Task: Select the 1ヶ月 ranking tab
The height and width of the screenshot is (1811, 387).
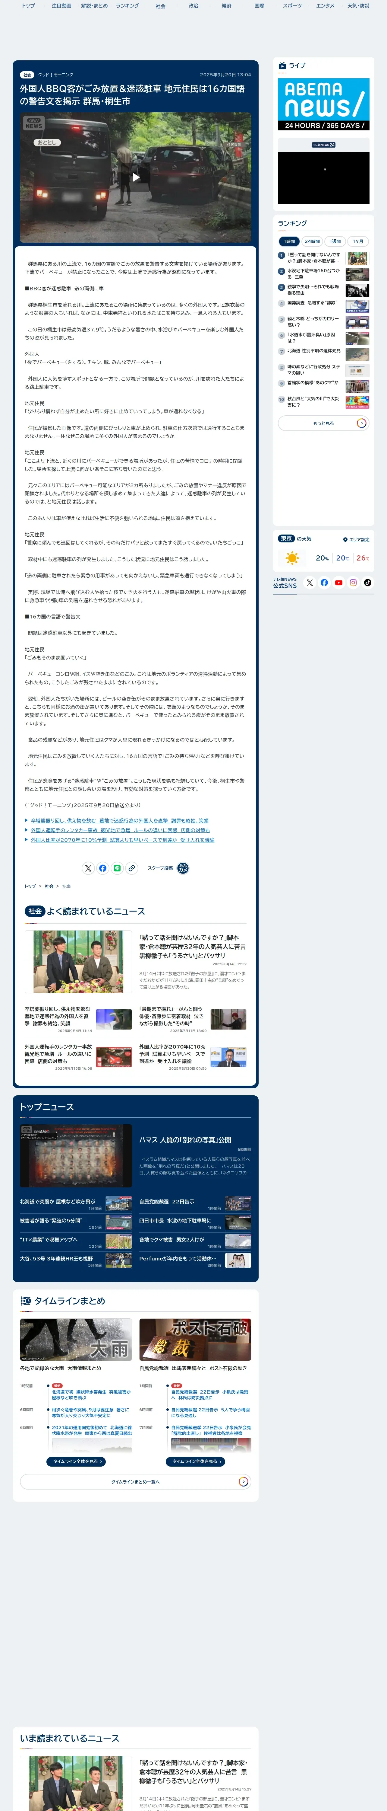Action: tap(358, 241)
